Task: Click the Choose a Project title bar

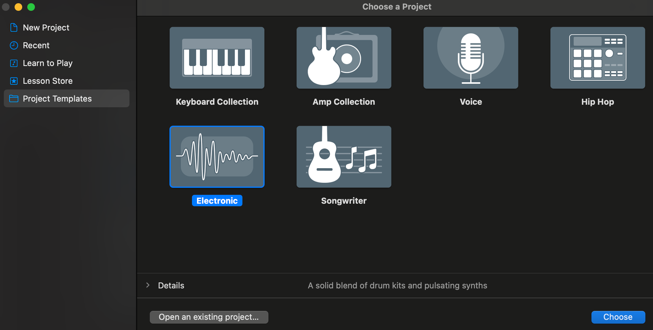Action: (x=397, y=6)
